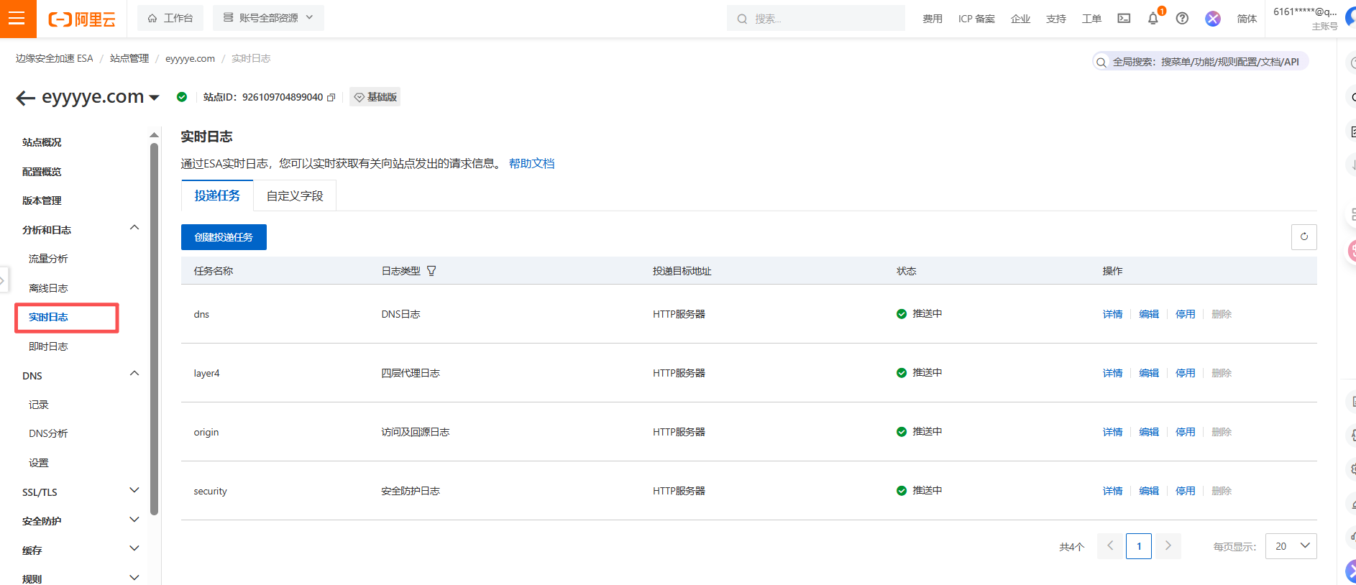This screenshot has height=585, width=1356.
Task: Copy the site ID with copy icon
Action: (331, 98)
